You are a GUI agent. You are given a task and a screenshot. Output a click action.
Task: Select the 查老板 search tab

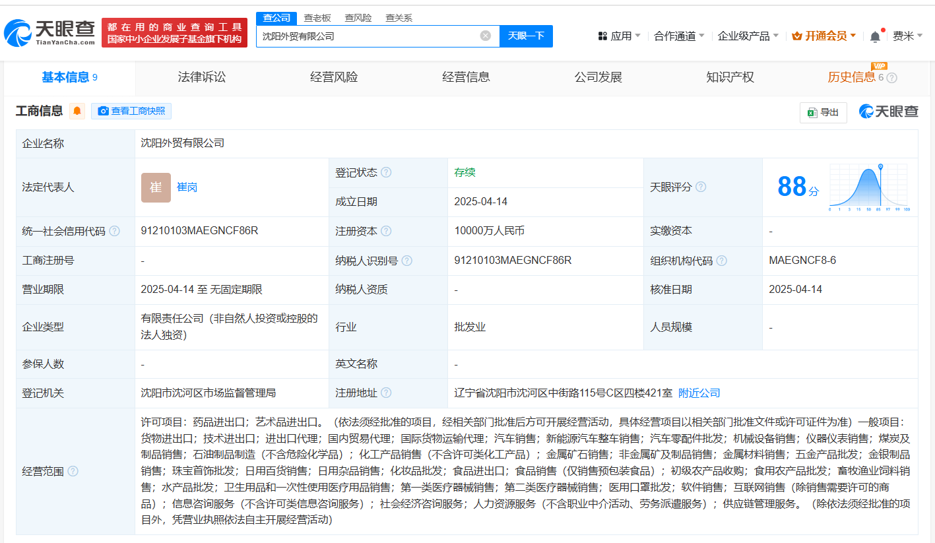click(317, 18)
